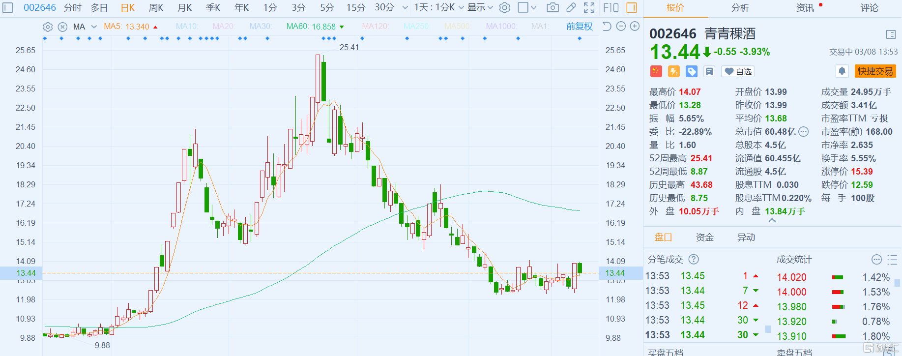Add stock to 自选 watchlist
The height and width of the screenshot is (356, 902).
[738, 71]
